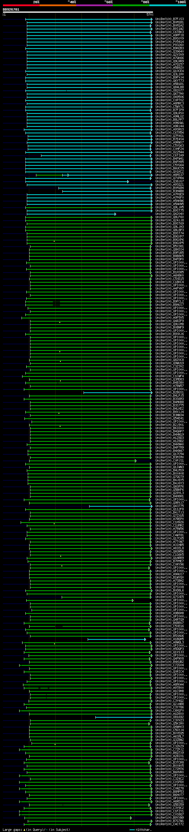Select the UniRef100_A6RD31 label

tap(170, 801)
